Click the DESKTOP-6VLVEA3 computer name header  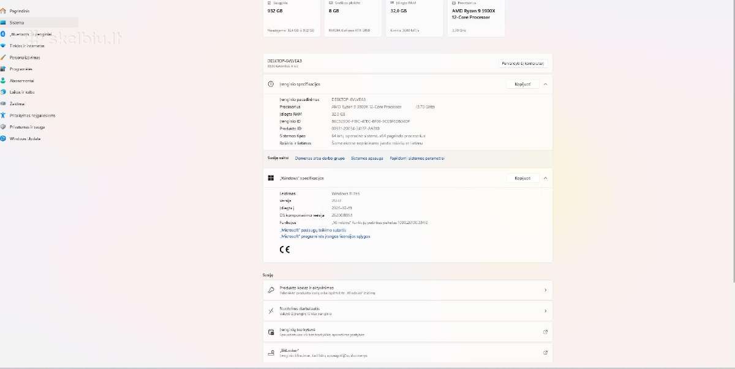pyautogui.click(x=285, y=61)
